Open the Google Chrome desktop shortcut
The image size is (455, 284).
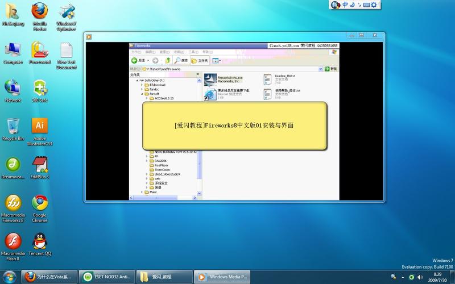point(40,208)
